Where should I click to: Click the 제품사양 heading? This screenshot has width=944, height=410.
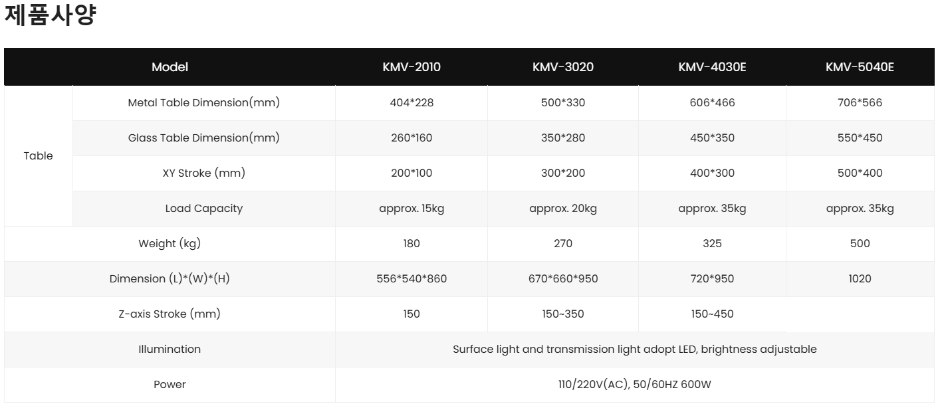51,15
